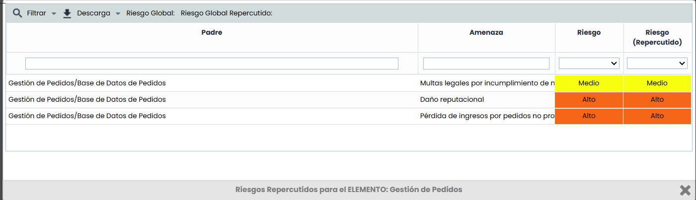This screenshot has width=696, height=200.
Task: Expand the Descarga dropdown arrow
Action: pyautogui.click(x=118, y=13)
